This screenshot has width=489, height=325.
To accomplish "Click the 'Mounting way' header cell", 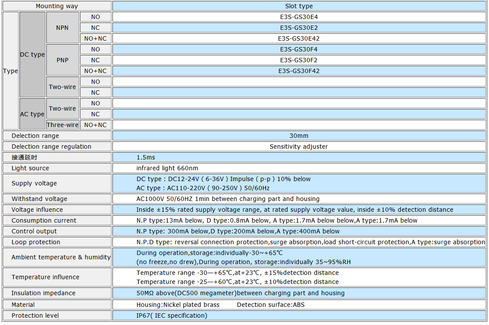I will click(x=57, y=6).
